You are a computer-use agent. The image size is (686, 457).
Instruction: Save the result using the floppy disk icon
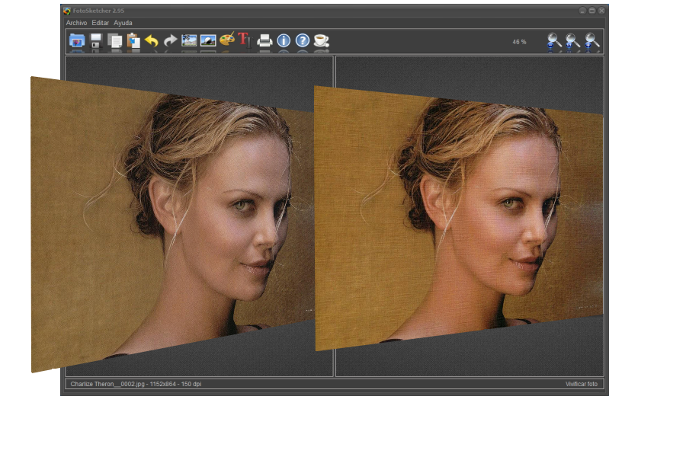[x=96, y=42]
